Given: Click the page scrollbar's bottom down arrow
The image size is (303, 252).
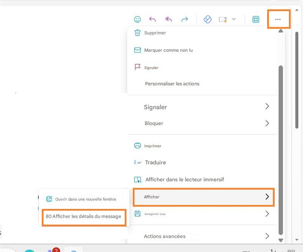Looking at the screenshot, I should (x=297, y=240).
